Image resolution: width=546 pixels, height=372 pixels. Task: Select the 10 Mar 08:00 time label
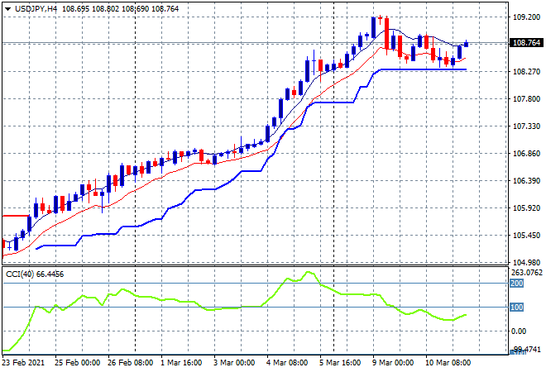point(446,362)
